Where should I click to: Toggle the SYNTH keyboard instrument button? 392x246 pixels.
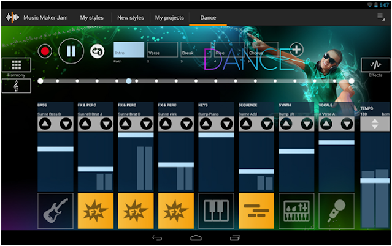click(296, 211)
